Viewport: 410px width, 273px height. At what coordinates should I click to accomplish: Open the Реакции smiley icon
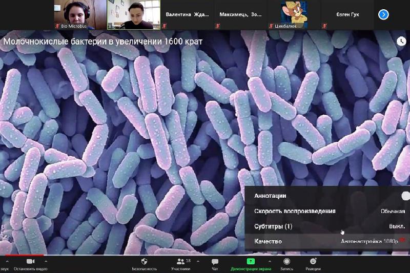(x=313, y=261)
